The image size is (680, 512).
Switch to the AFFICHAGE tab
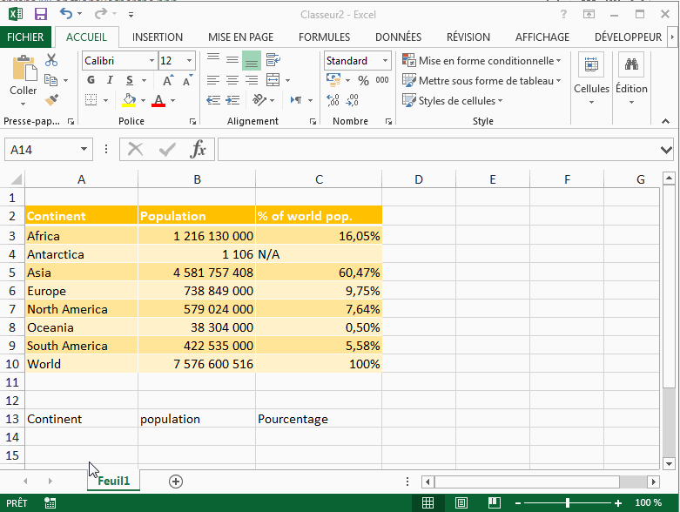coord(542,37)
